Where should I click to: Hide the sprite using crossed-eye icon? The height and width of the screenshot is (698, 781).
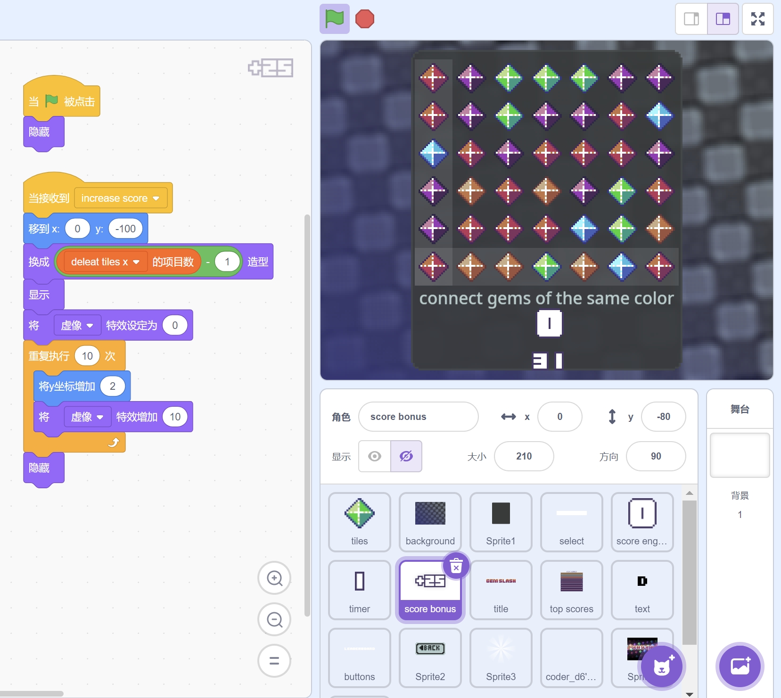click(406, 456)
